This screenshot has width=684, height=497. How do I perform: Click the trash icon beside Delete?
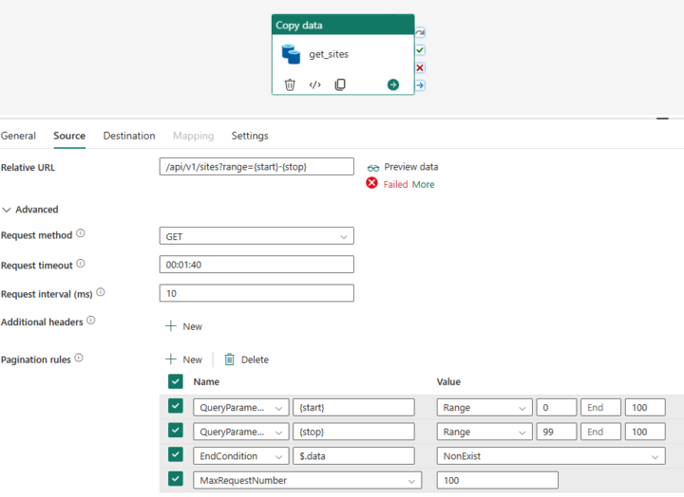tap(230, 359)
